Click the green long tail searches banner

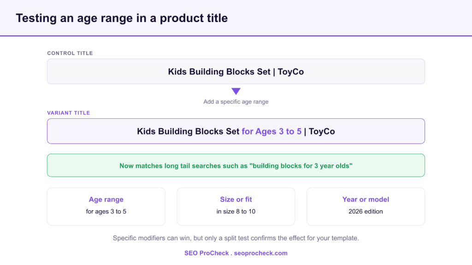pos(236,166)
